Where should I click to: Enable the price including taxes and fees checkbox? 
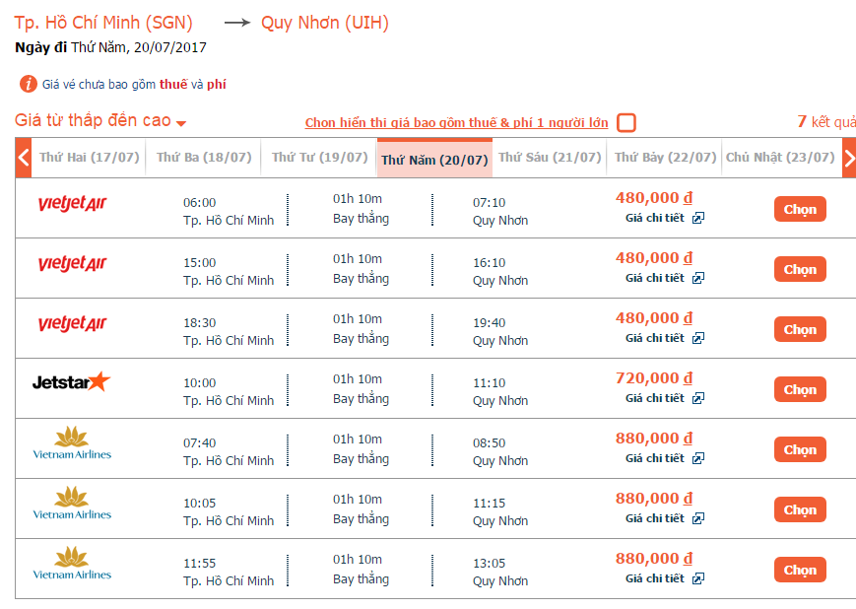pos(626,122)
